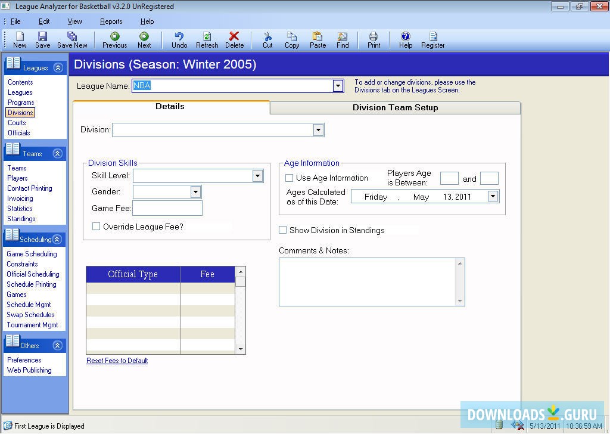Collapse the Teams sidebar section
The height and width of the screenshot is (434, 610).
[x=58, y=153]
